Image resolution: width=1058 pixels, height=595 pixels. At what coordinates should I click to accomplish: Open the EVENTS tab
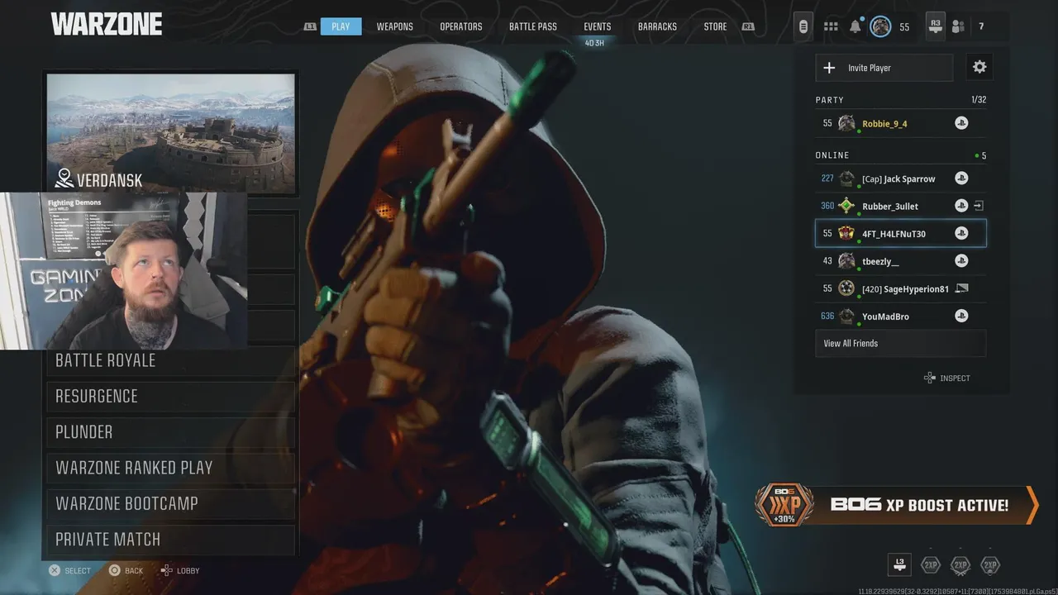598,26
